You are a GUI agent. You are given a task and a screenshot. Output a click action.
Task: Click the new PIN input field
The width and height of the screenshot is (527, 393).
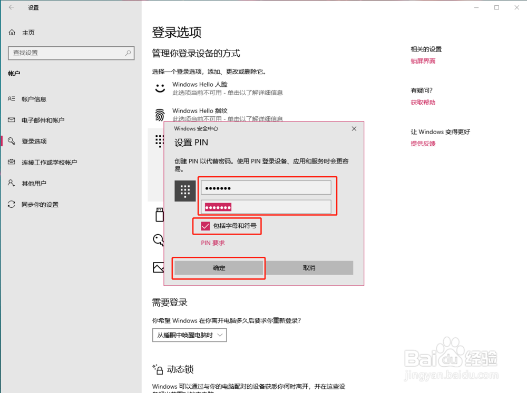point(266,188)
